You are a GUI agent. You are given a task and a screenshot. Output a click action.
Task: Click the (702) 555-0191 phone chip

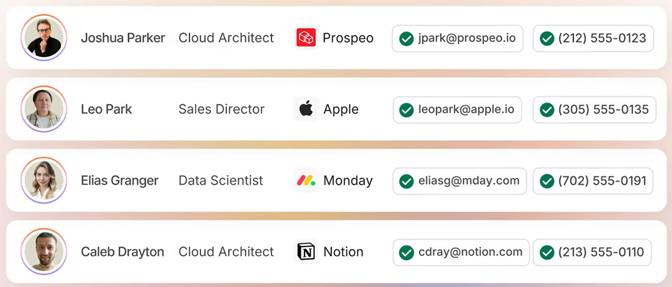(x=593, y=181)
